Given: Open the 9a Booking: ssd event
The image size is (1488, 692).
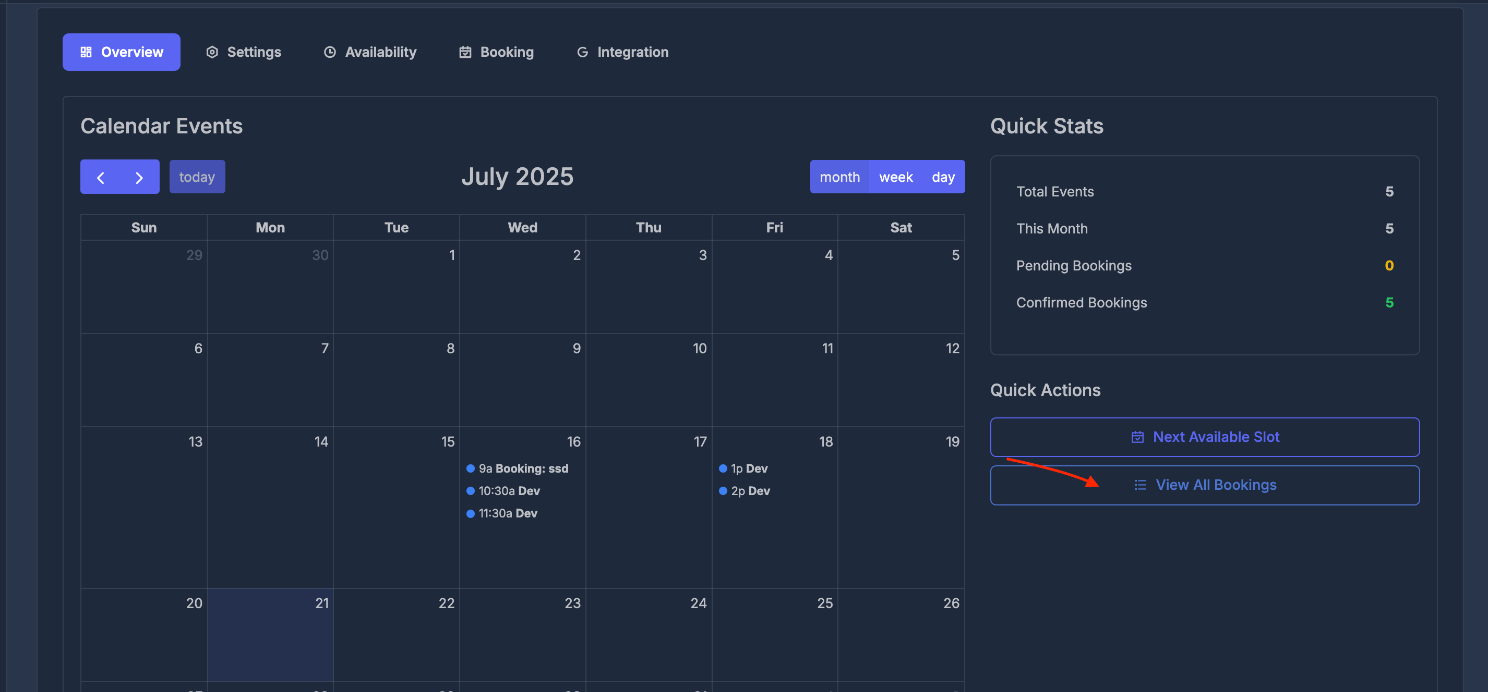Looking at the screenshot, I should point(523,468).
